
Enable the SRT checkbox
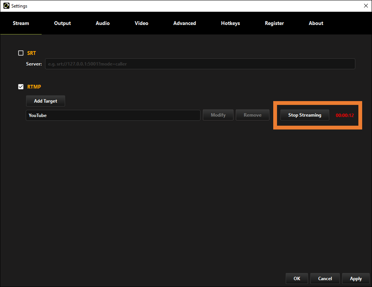pyautogui.click(x=21, y=53)
